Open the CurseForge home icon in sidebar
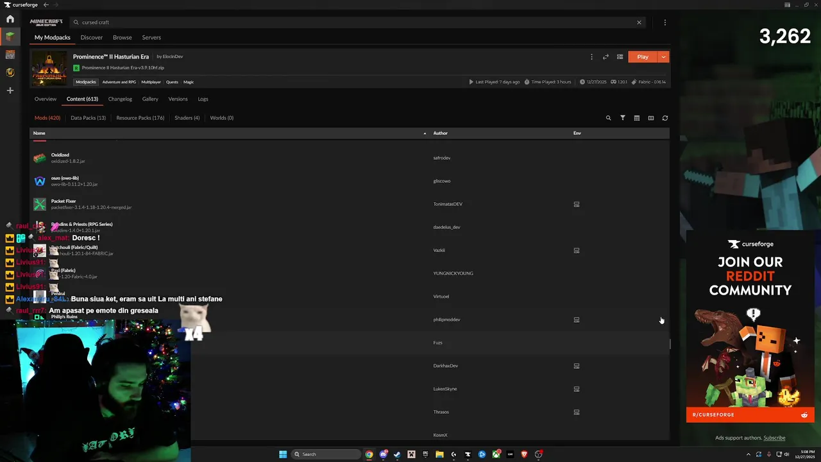This screenshot has width=821, height=462. [10, 19]
